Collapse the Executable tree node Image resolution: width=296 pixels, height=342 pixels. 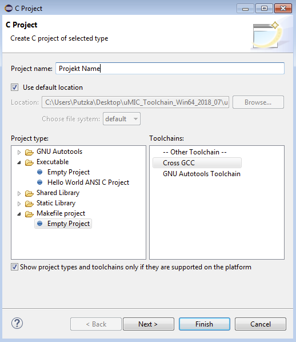click(19, 162)
